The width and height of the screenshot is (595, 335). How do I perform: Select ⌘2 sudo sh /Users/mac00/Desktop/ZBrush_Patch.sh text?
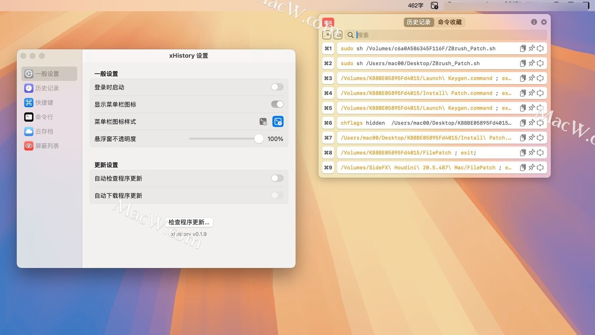click(410, 63)
